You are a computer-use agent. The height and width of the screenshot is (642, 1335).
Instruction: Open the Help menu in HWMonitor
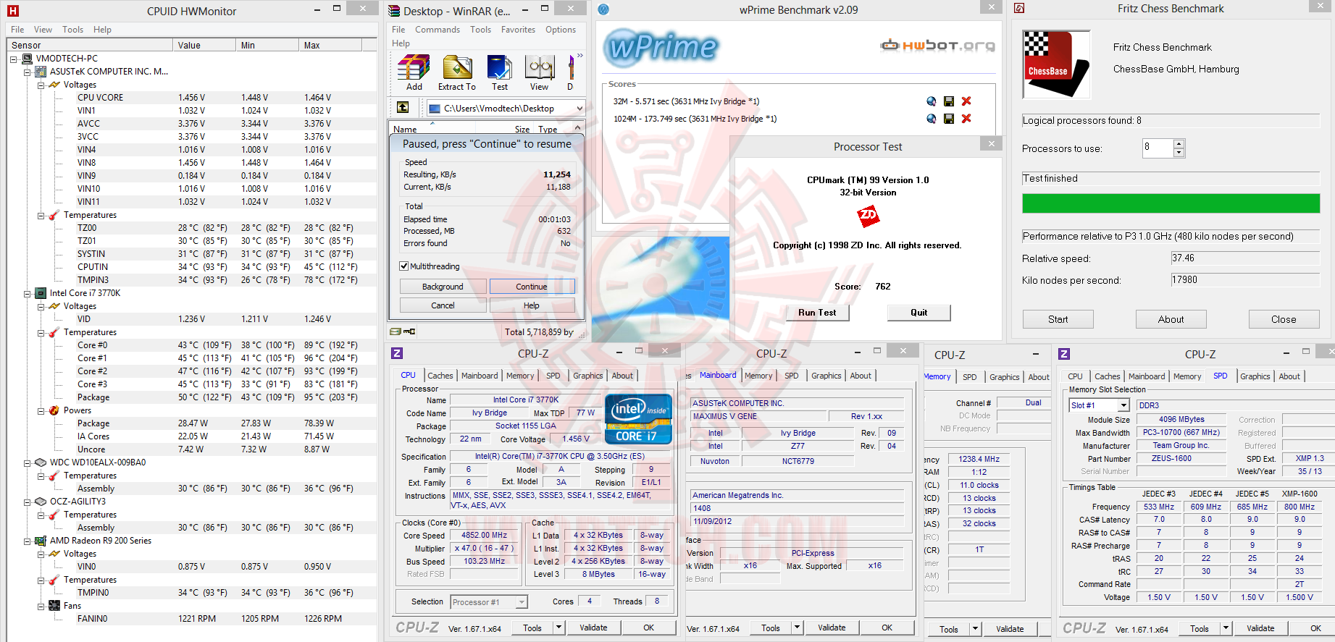pyautogui.click(x=102, y=30)
